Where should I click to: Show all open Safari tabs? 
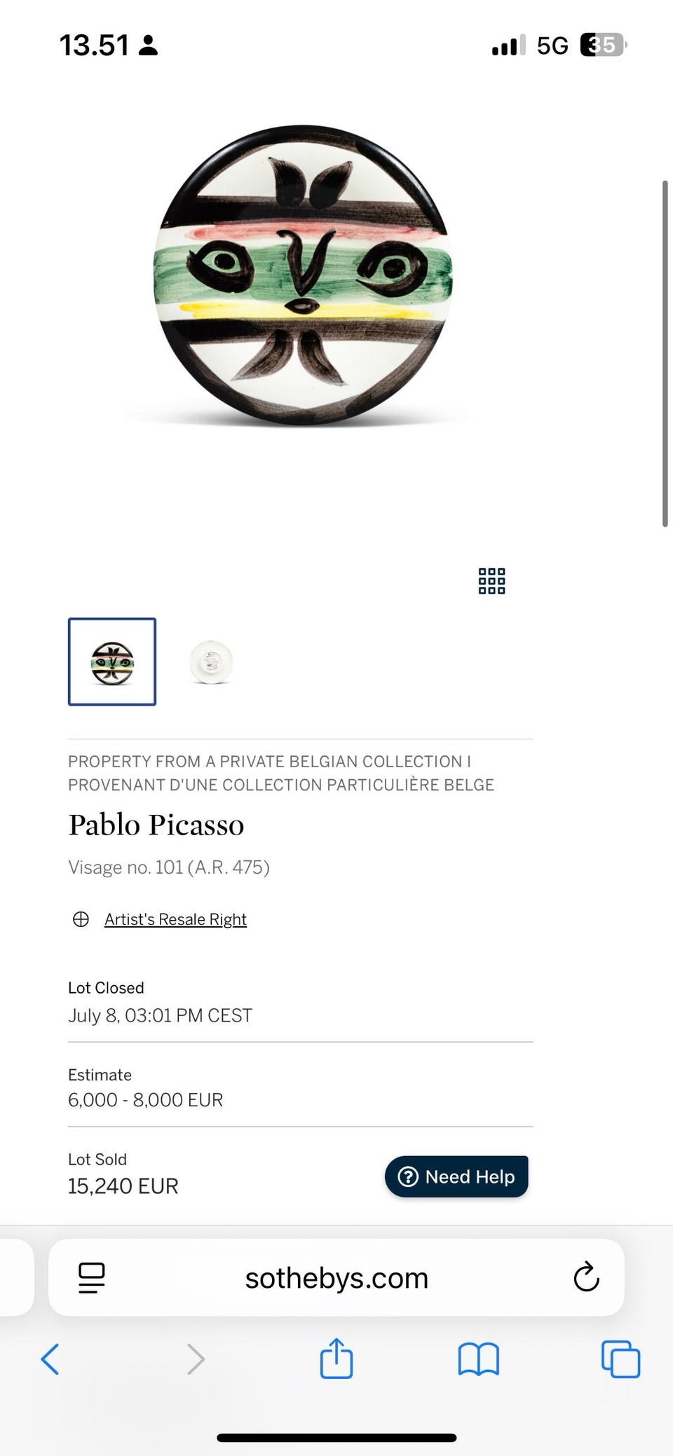[x=620, y=1359]
